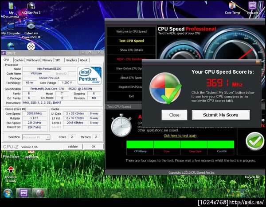Select CPU-Z taskbar button

coord(24,193)
